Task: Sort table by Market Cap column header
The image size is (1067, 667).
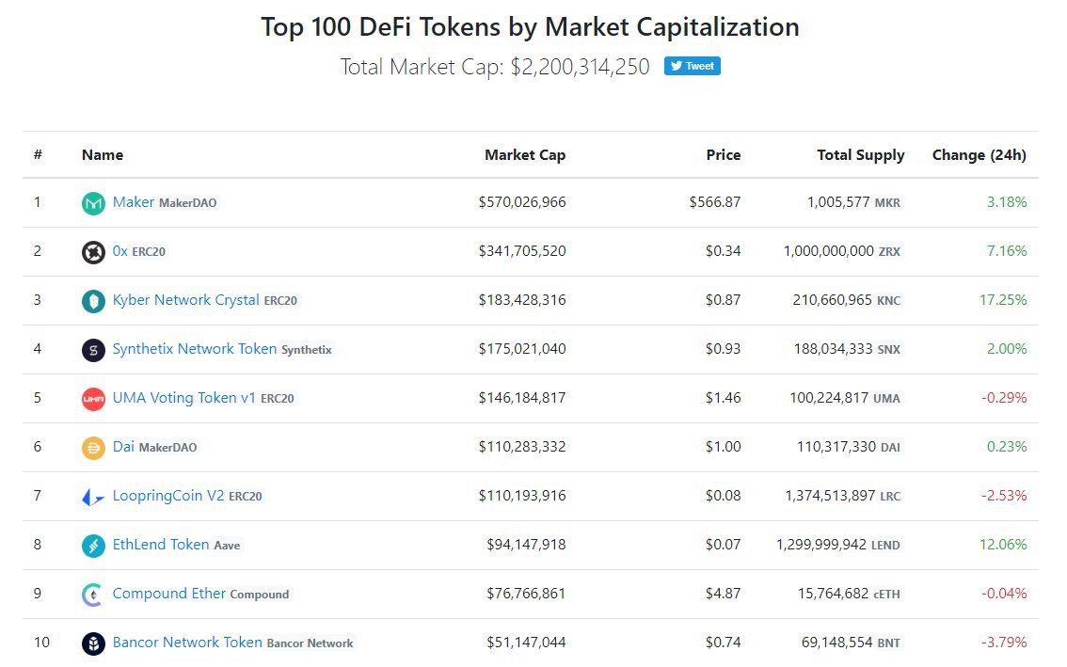Action: coord(525,155)
